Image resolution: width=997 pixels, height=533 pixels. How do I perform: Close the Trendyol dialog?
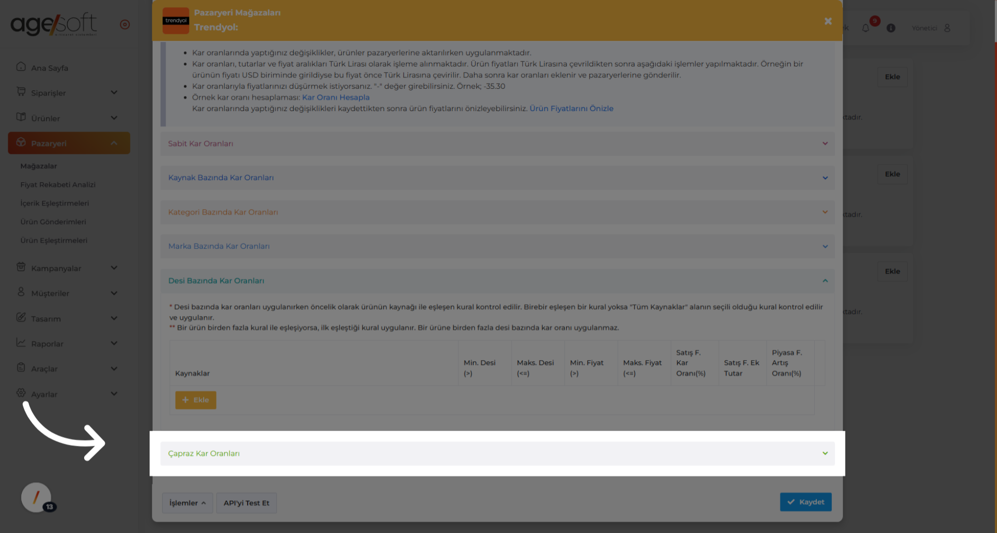(x=828, y=21)
